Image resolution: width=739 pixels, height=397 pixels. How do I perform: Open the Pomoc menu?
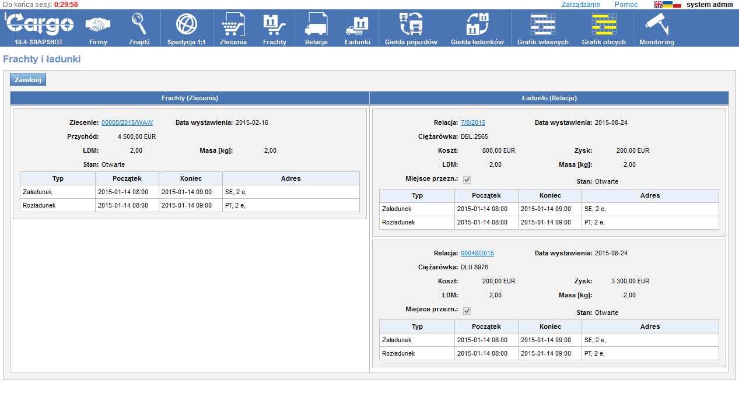(x=626, y=5)
